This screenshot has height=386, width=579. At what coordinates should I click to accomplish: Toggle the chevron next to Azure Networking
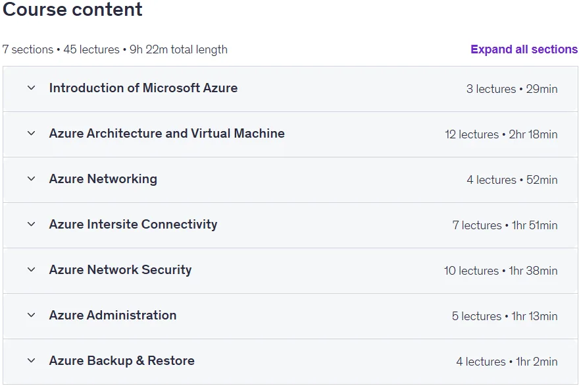(x=32, y=179)
